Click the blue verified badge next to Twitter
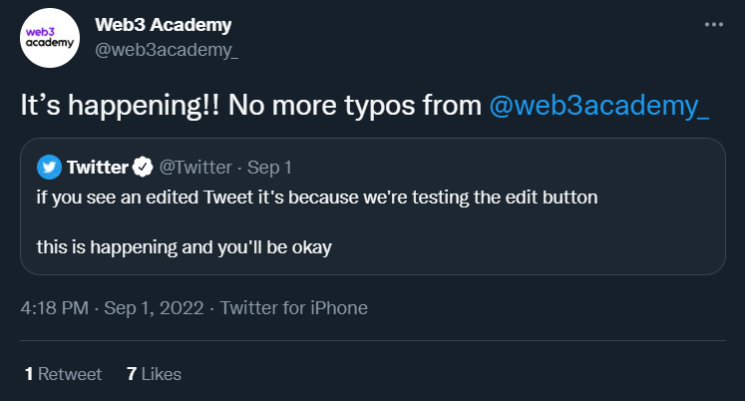The width and height of the screenshot is (745, 401). click(144, 166)
